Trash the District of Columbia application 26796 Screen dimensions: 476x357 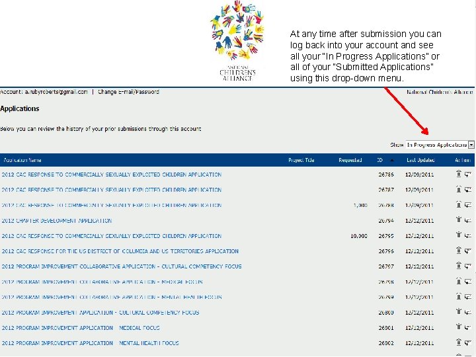[x=458, y=251]
